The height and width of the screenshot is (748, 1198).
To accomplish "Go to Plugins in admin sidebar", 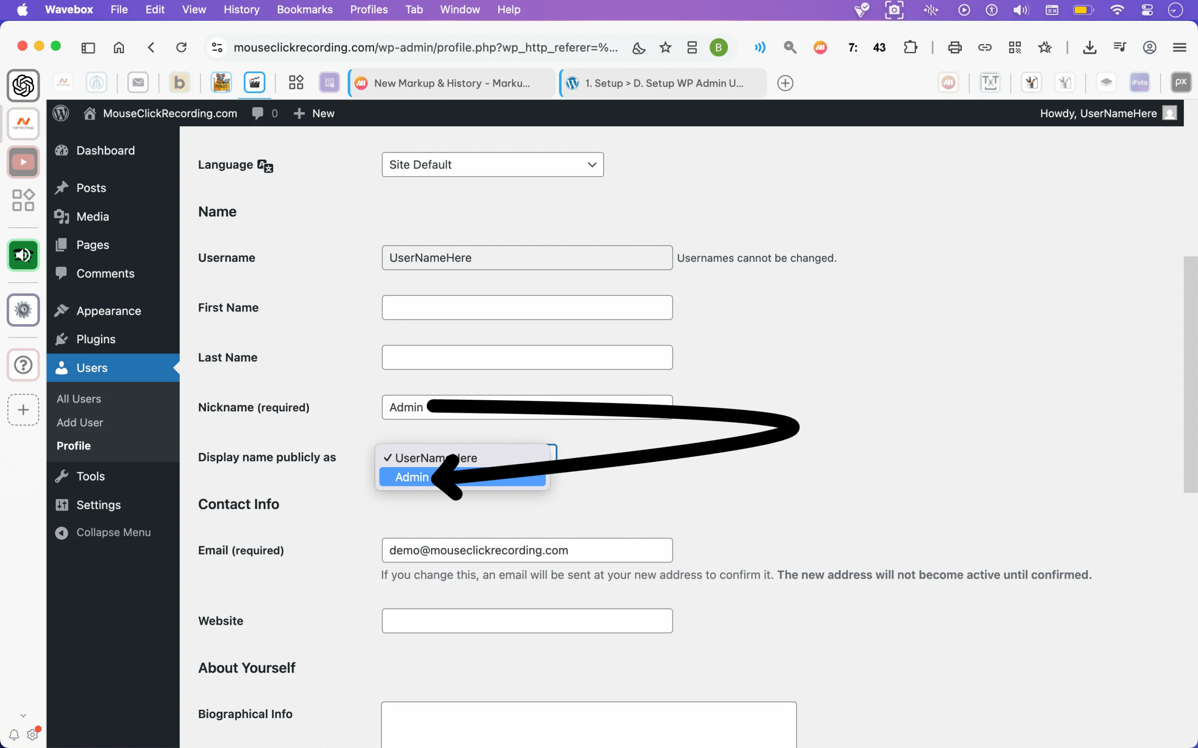I will pos(95,339).
